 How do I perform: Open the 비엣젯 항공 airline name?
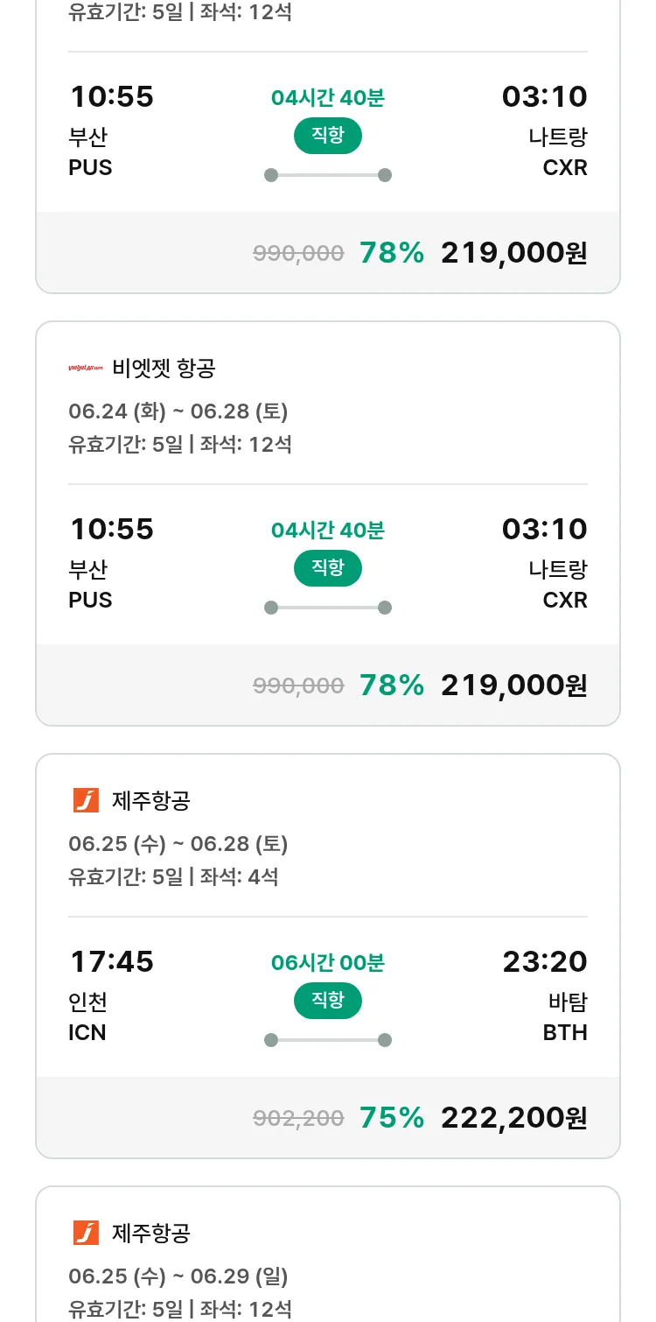pos(164,369)
